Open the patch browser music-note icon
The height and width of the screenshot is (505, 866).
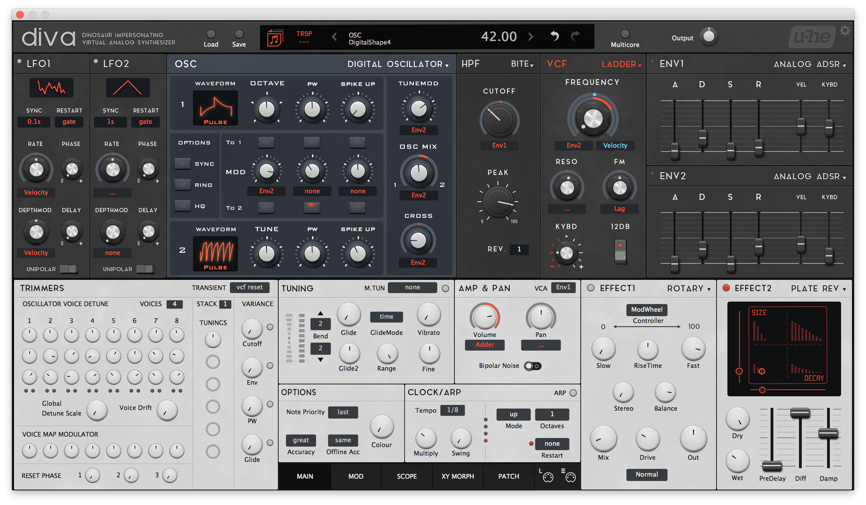point(275,38)
